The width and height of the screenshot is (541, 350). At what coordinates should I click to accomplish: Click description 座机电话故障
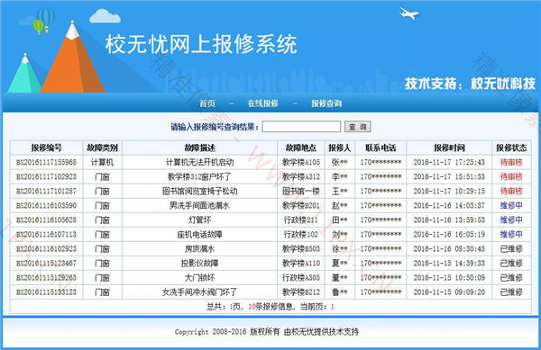200,234
